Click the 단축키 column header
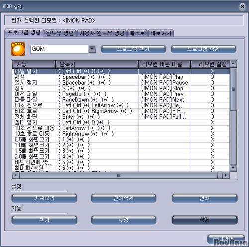 point(97,64)
